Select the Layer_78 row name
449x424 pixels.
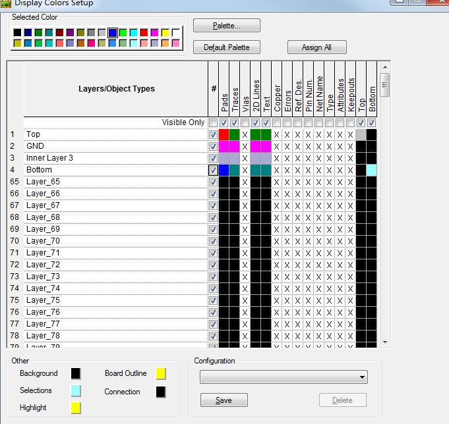(x=43, y=336)
